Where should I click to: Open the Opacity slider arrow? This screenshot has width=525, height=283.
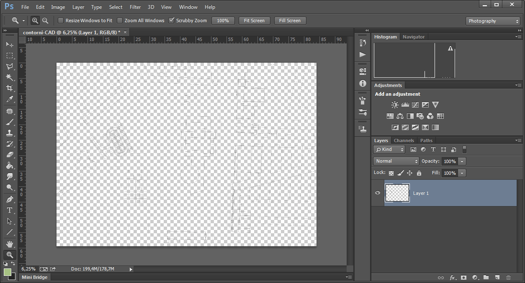click(x=462, y=161)
